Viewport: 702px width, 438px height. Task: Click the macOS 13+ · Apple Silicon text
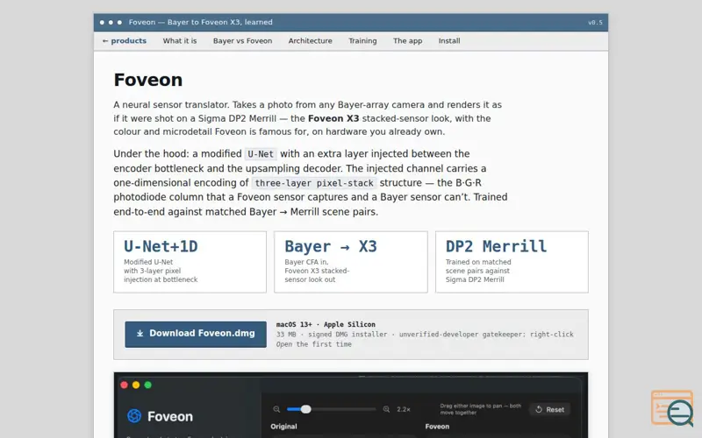(x=326, y=324)
